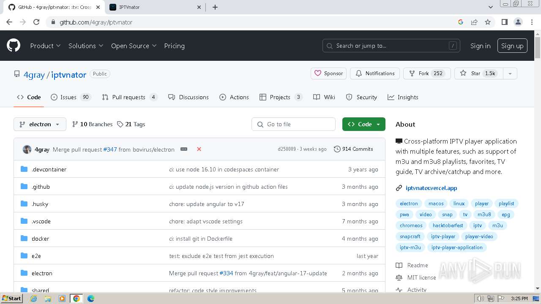Reload the page with refresh icon

coord(36,22)
